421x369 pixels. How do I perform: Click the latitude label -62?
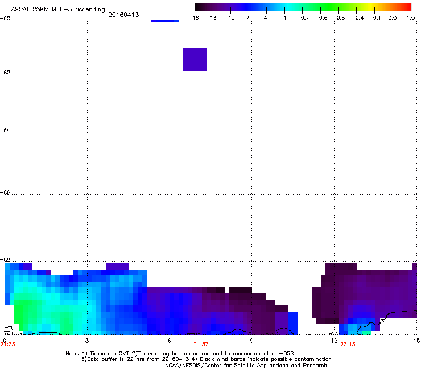point(5,73)
